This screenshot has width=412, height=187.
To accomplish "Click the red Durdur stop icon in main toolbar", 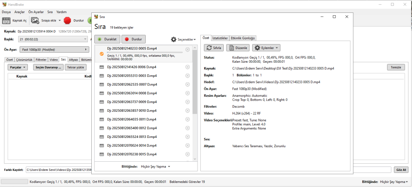I will click(x=68, y=21).
